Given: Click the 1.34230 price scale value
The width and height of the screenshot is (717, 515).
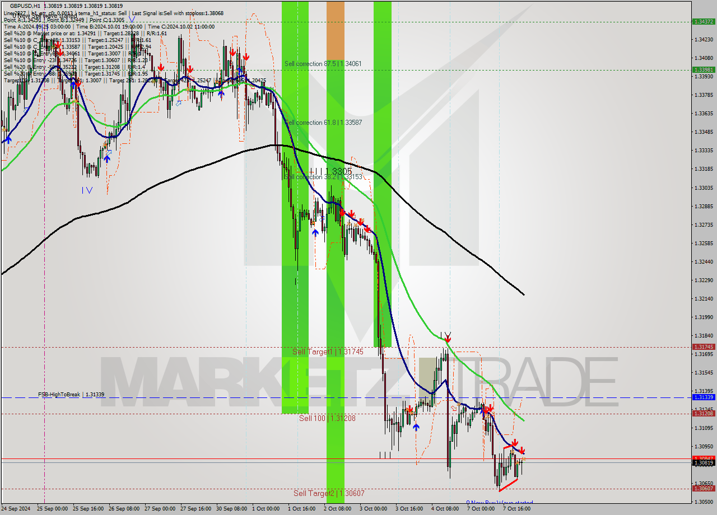Looking at the screenshot, I should coord(704,39).
